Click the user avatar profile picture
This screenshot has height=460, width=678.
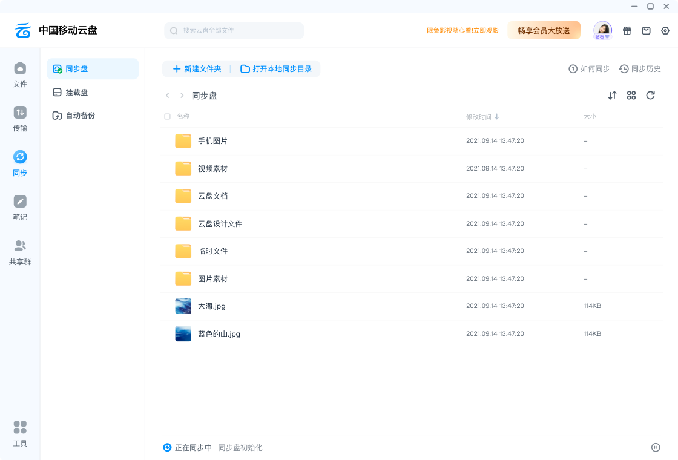(x=602, y=30)
